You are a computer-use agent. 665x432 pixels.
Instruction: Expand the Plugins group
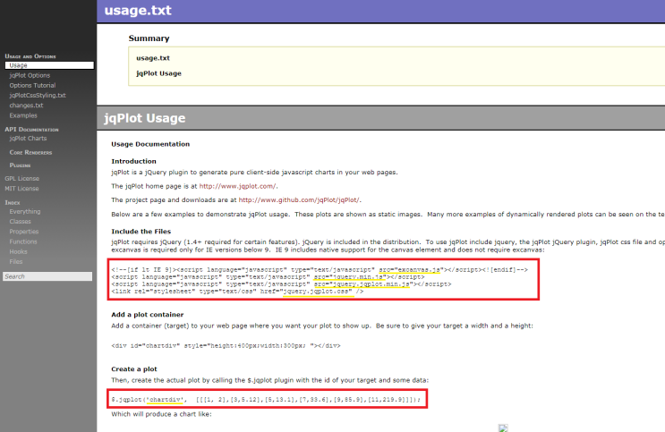pos(20,165)
